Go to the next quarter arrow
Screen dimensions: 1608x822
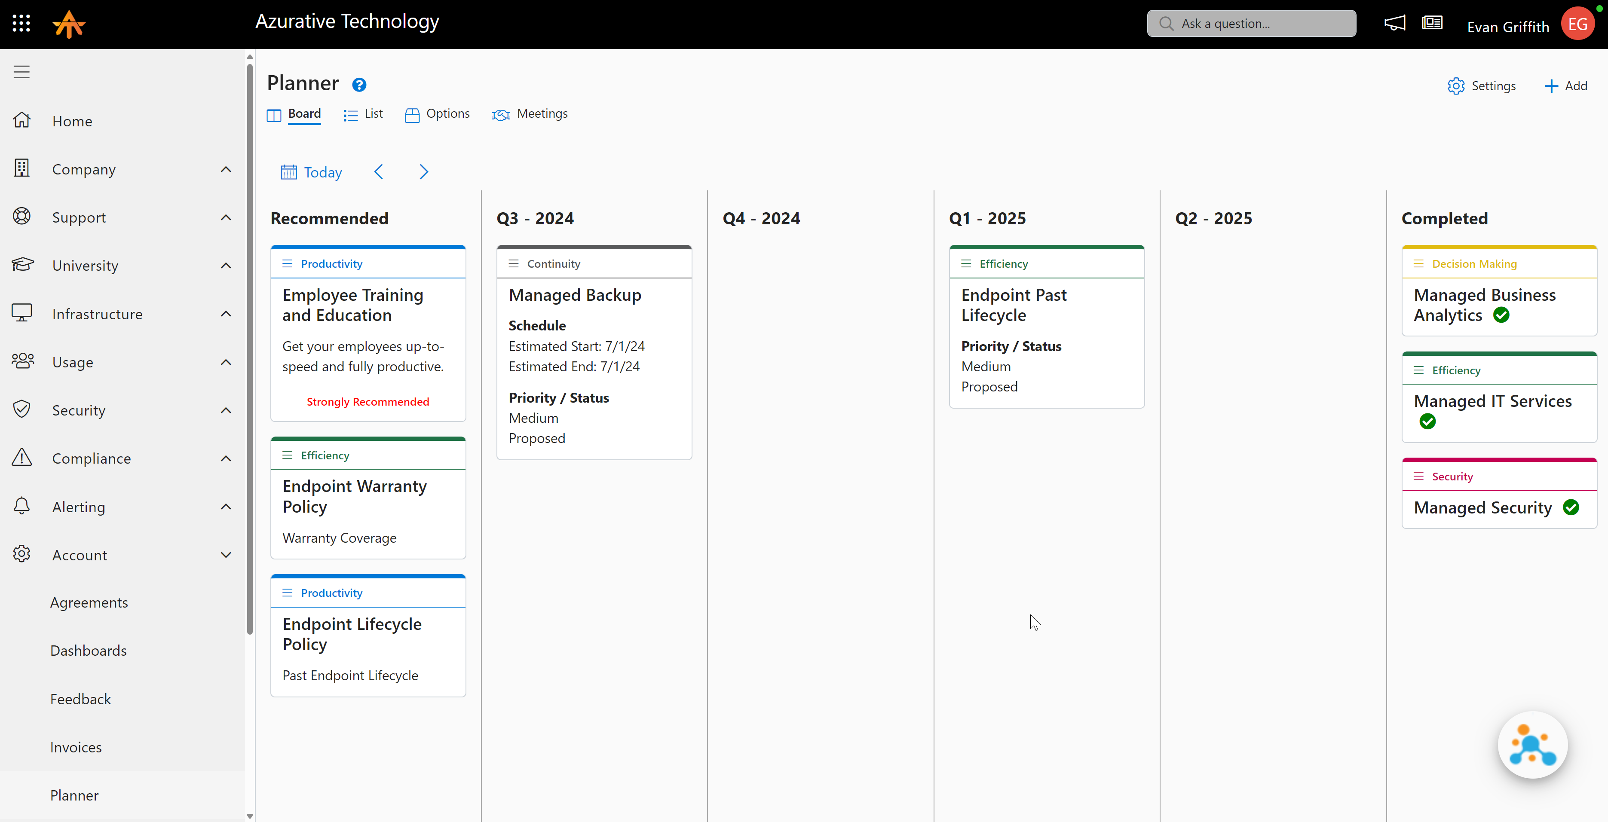pos(424,171)
